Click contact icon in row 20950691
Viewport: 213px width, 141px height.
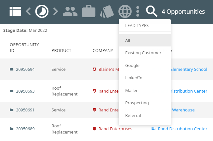[x=94, y=110]
